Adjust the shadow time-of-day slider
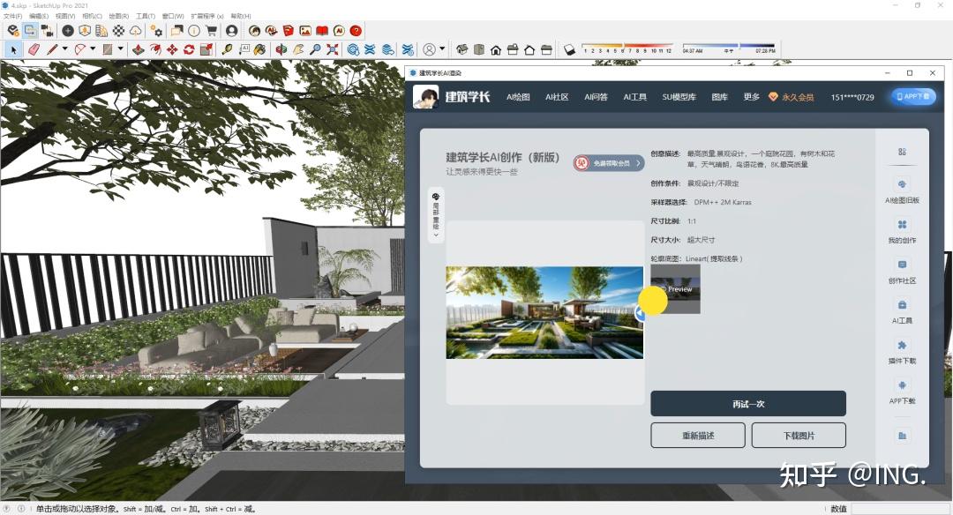The image size is (953, 515). click(729, 46)
